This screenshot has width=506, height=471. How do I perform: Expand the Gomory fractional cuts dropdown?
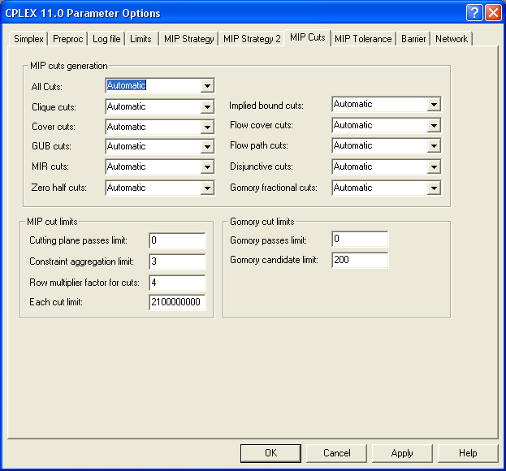[434, 188]
